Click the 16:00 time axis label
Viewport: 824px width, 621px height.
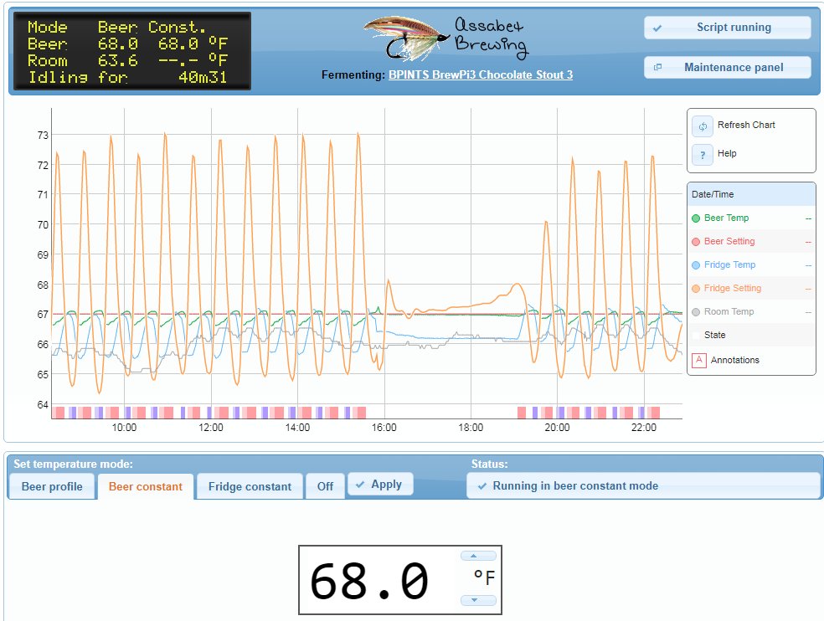[384, 428]
